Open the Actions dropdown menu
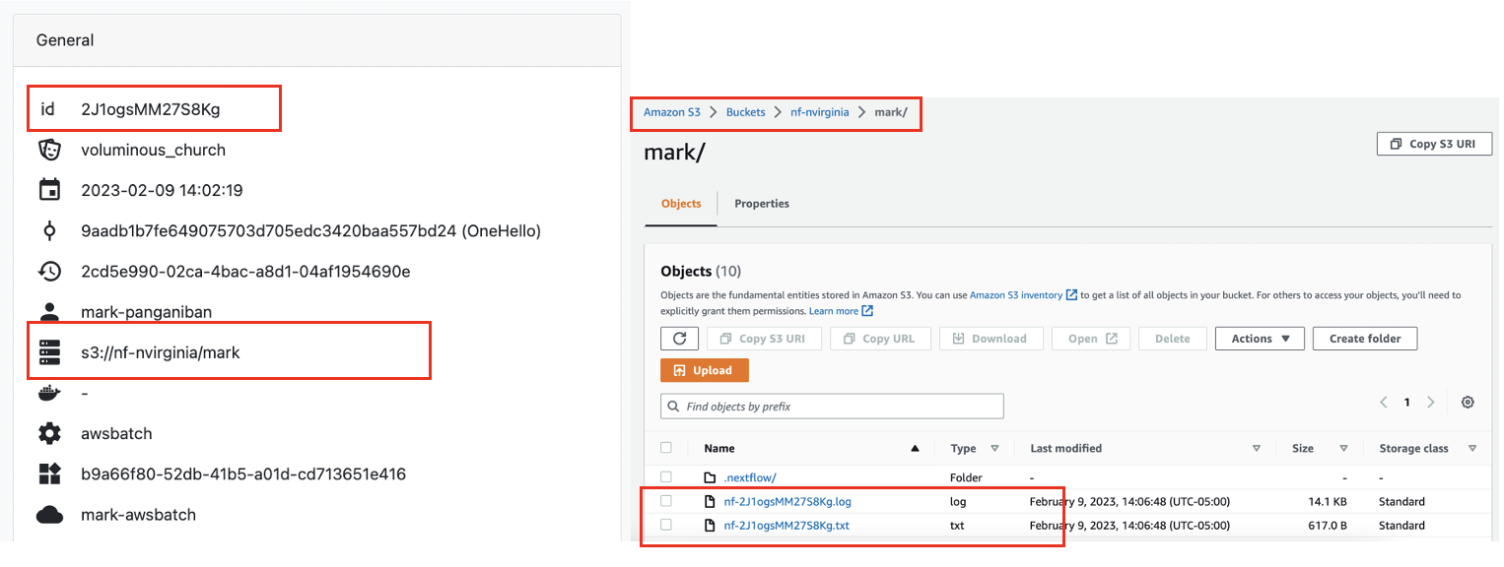Image resolution: width=1504 pixels, height=567 pixels. (x=1260, y=339)
